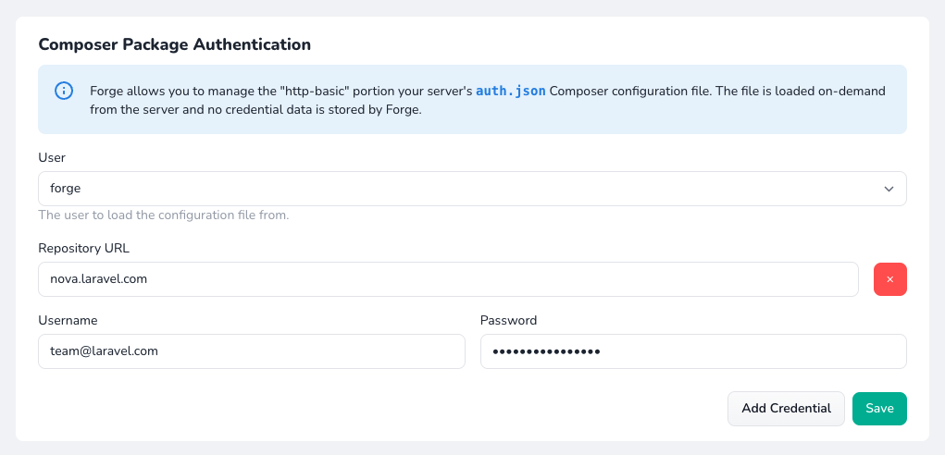
Task: Open the User select showing forge
Action: point(463,189)
